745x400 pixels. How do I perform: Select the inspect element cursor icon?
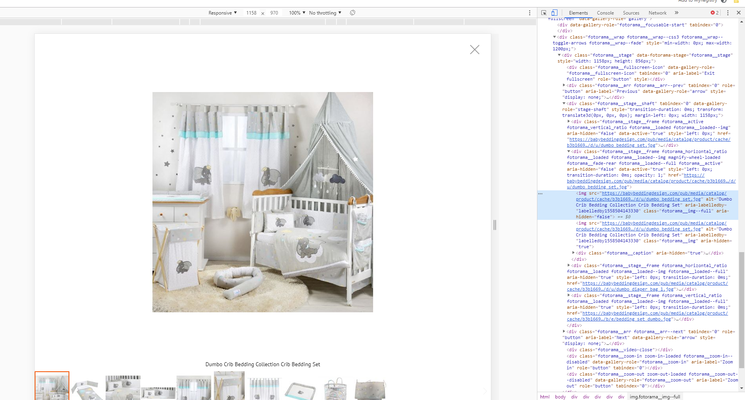click(544, 13)
